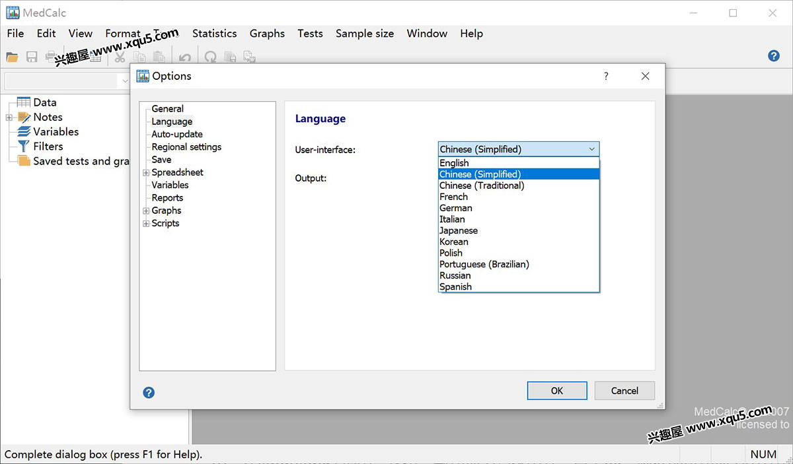Click the Paste clipboard toolbar icon
This screenshot has width=793, height=464.
[x=159, y=57]
